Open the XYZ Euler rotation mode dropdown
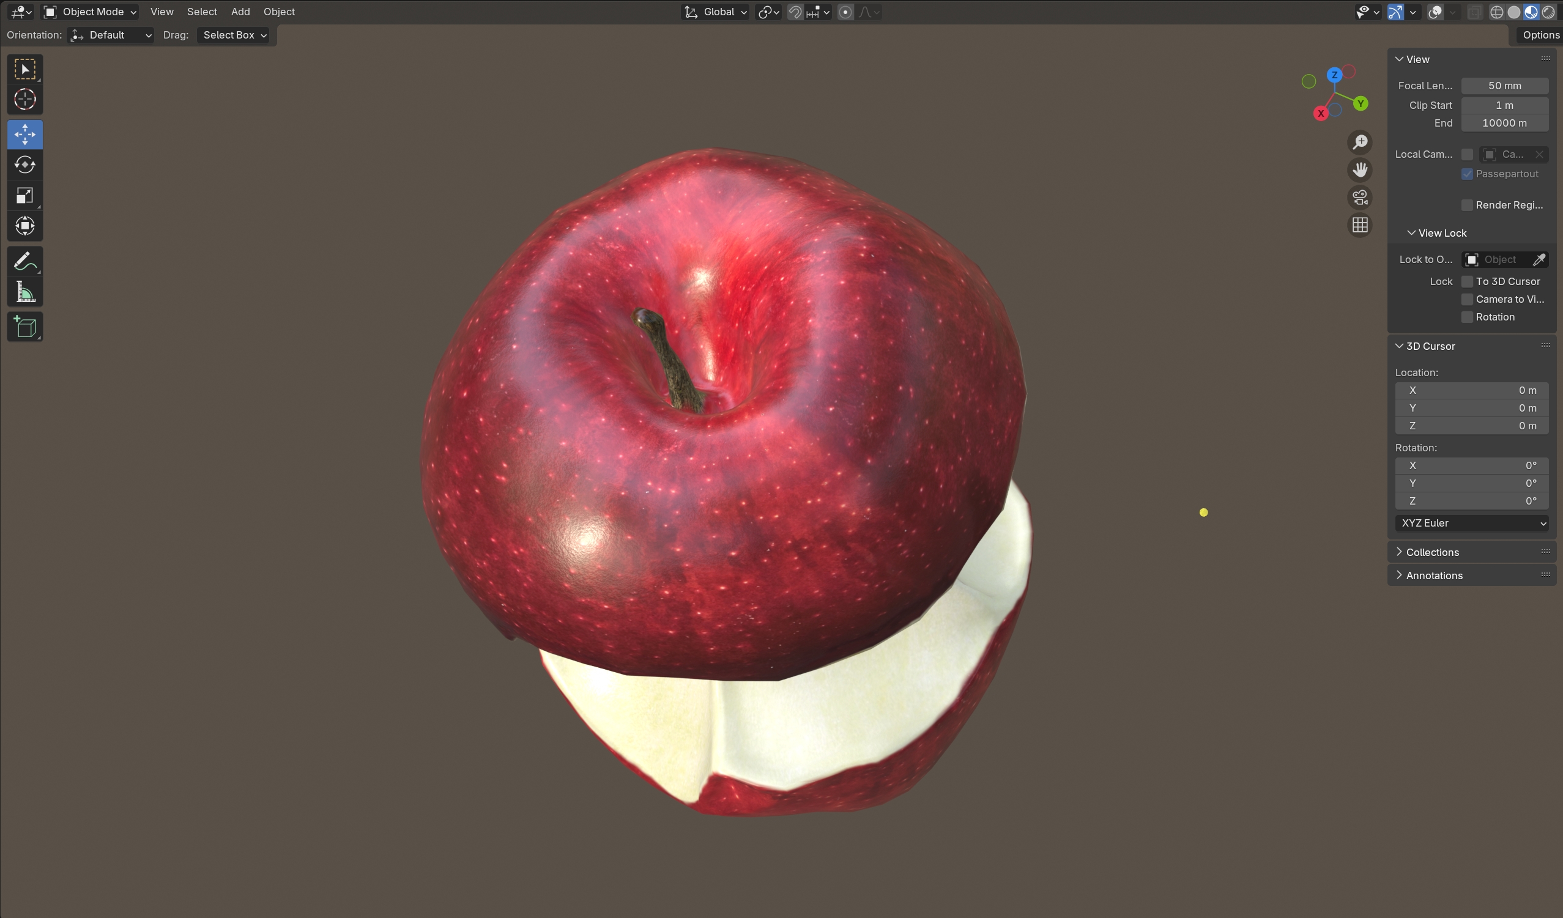 1471,524
